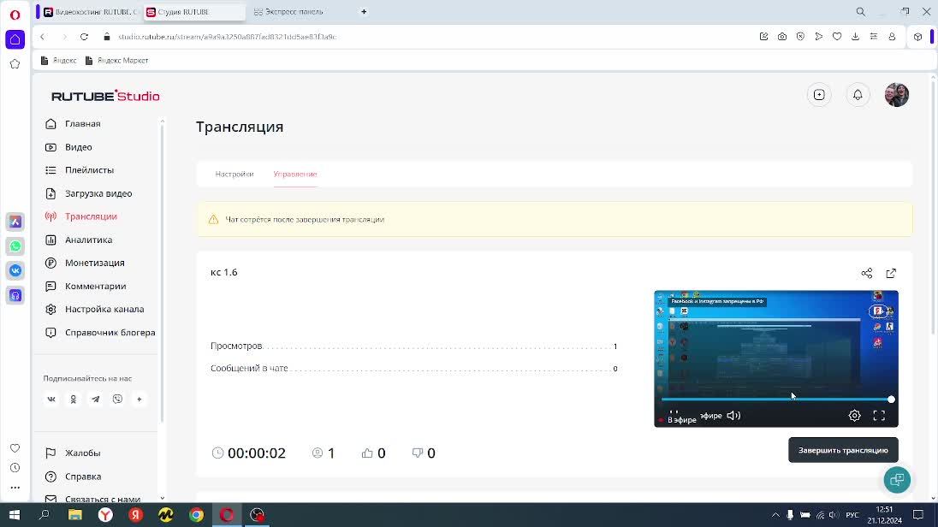Open browser downloads icon

tap(856, 37)
